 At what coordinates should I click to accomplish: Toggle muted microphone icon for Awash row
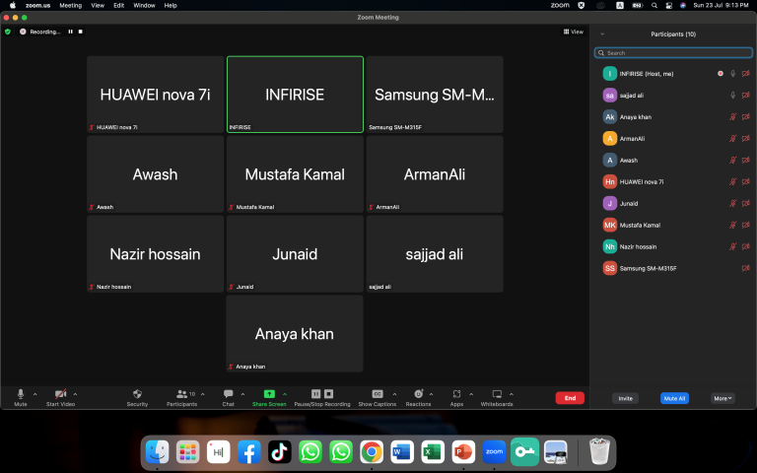pyautogui.click(x=733, y=161)
